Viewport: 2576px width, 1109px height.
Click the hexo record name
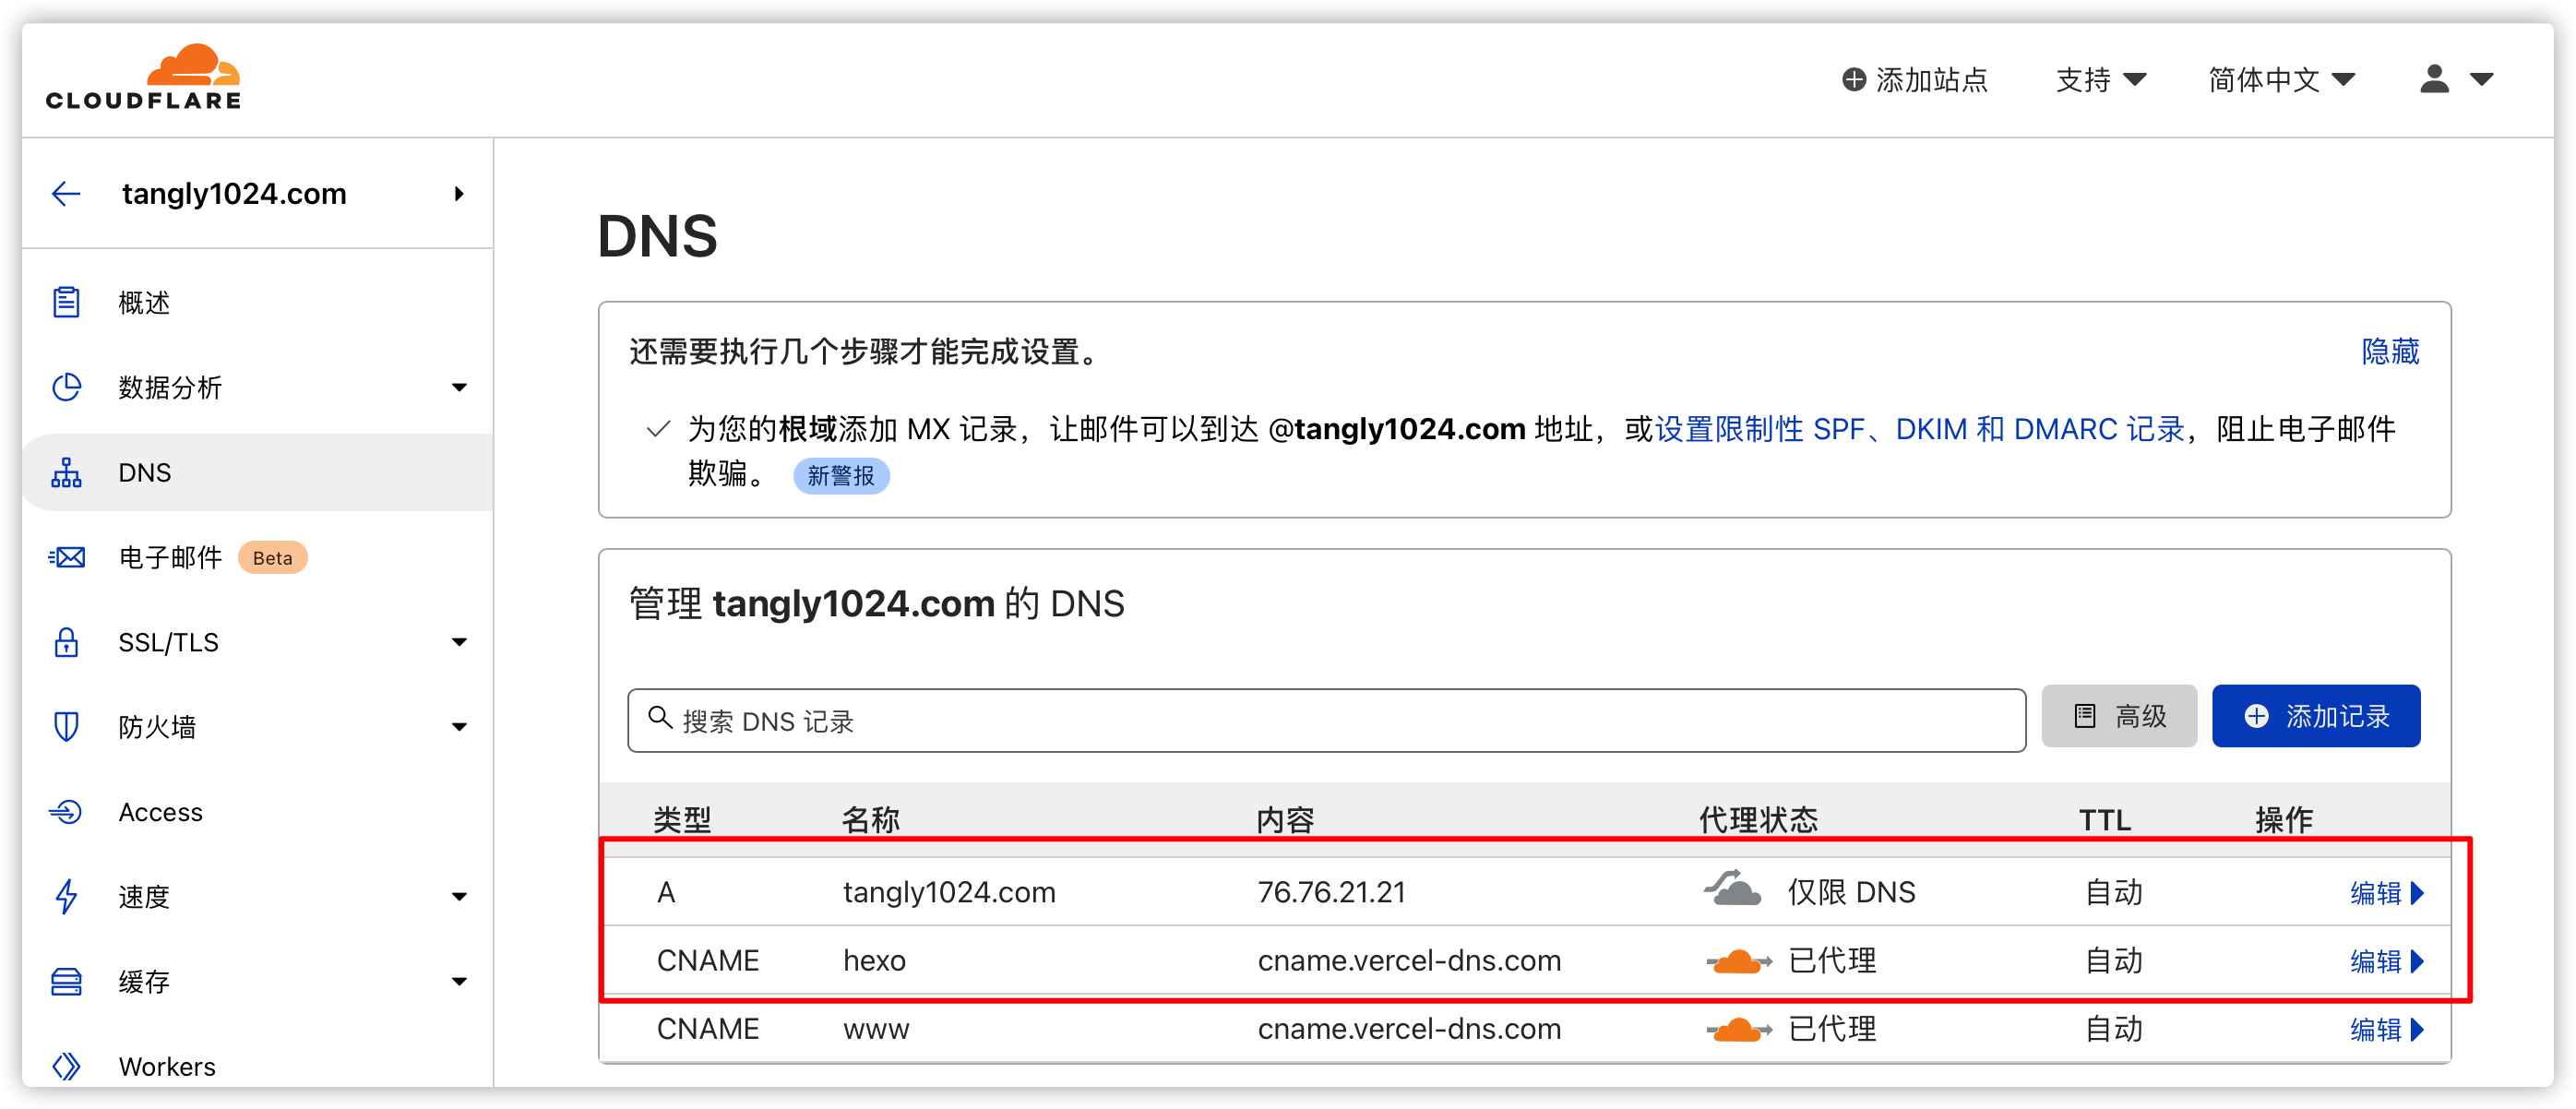(874, 961)
